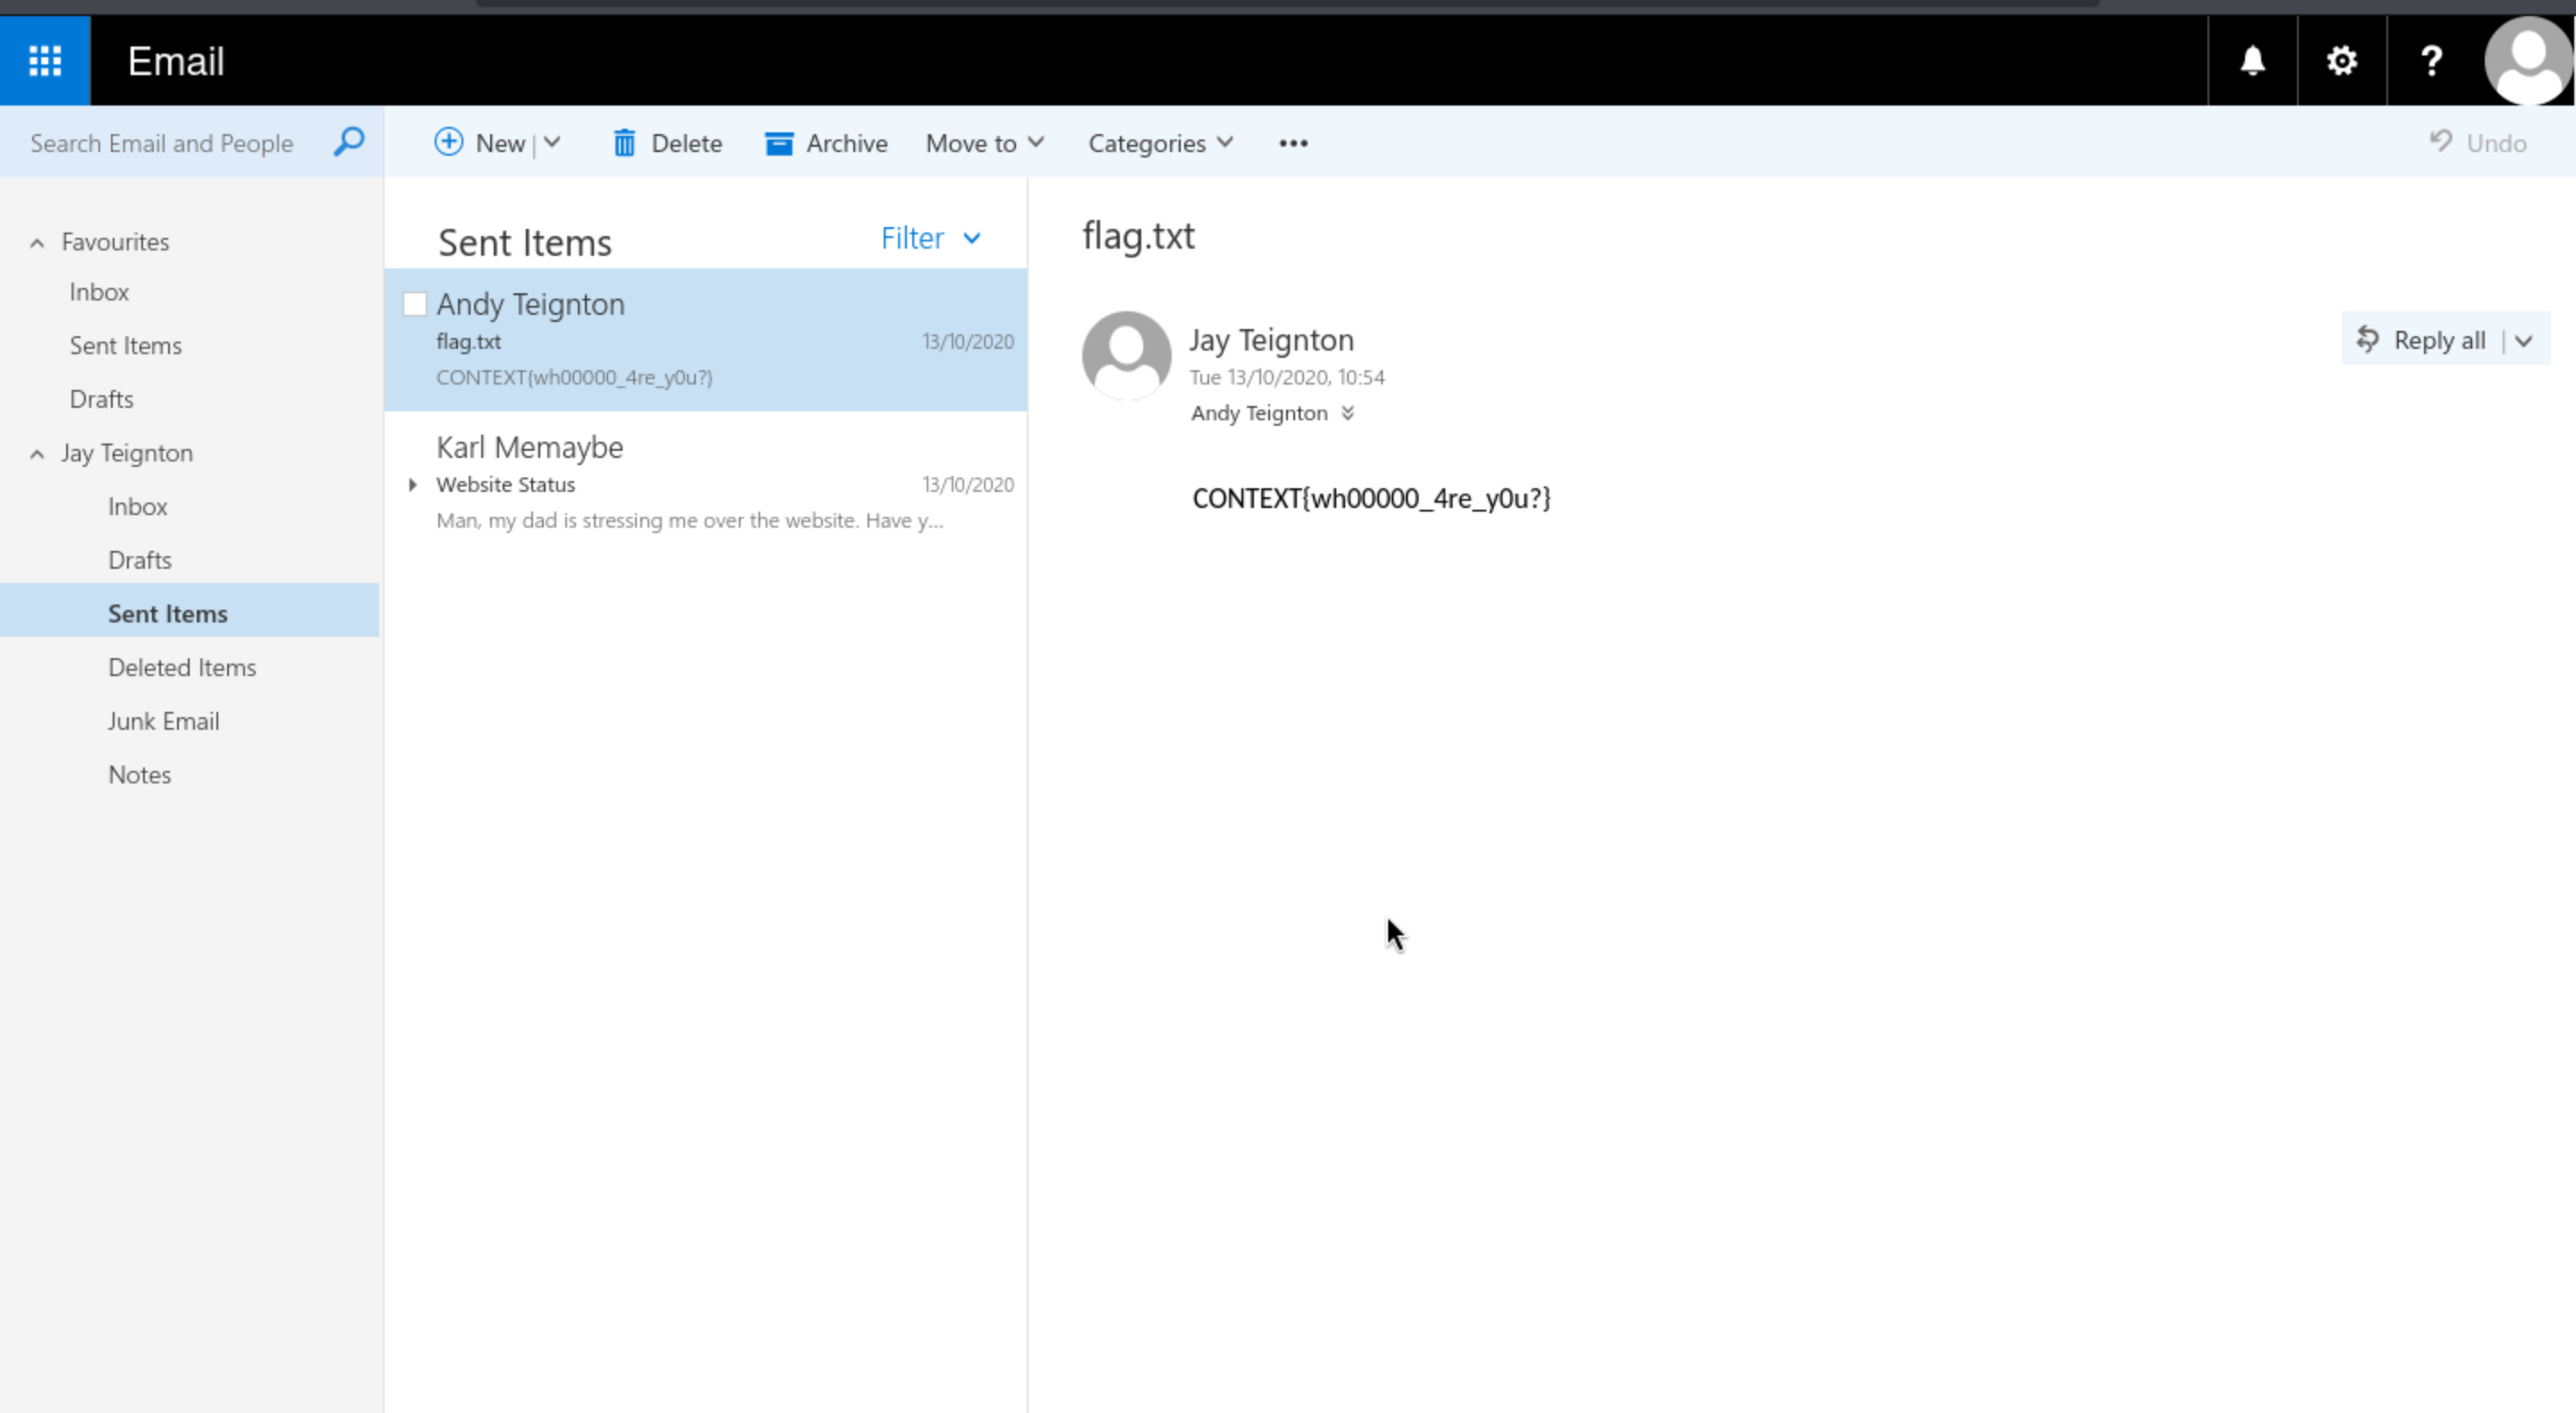Click the Archive box icon
This screenshot has width=2576, height=1413.
pyautogui.click(x=779, y=143)
